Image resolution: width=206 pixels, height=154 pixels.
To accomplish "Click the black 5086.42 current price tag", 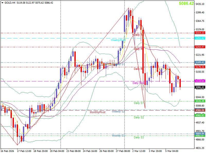I will (200, 87).
